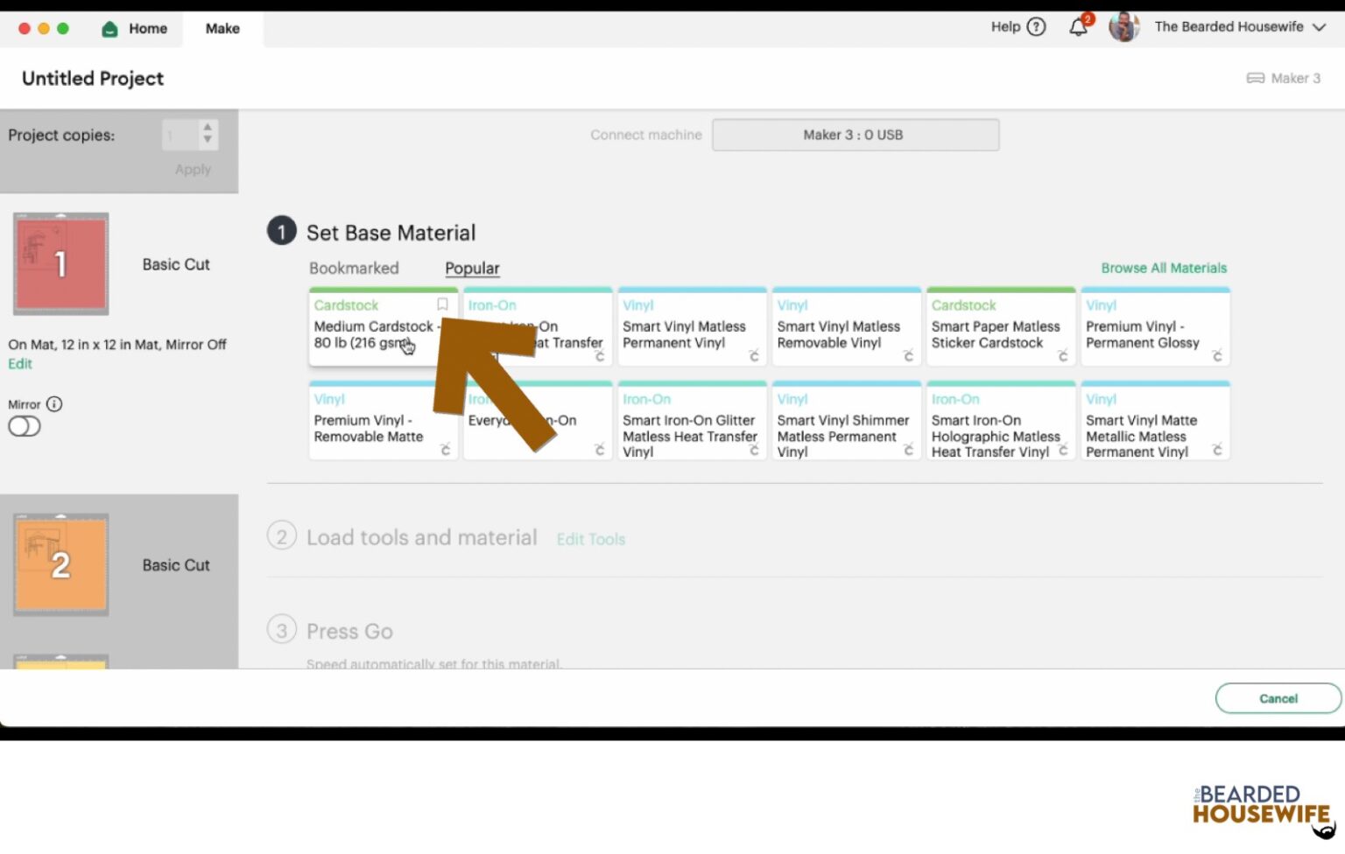Screen dimensions: 1345x854
Task: Select the orange mat 2 thumbnail
Action: pyautogui.click(x=60, y=564)
